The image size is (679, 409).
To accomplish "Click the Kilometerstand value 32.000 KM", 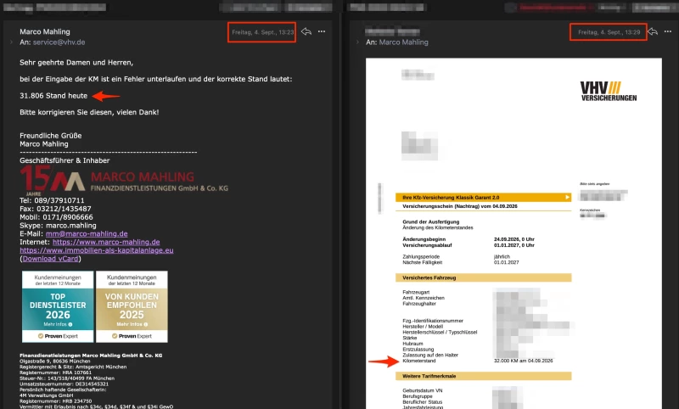I will 523,361.
